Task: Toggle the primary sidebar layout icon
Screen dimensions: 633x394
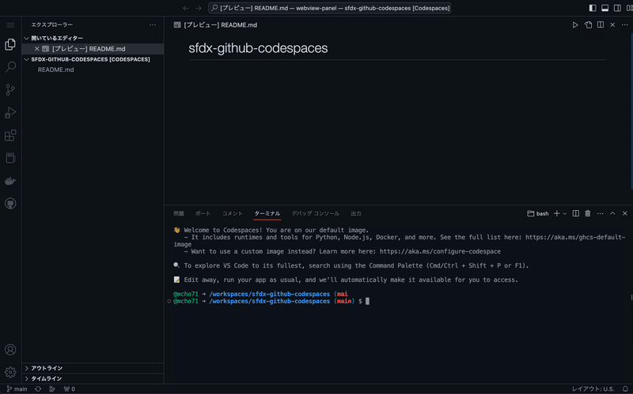Action: pos(593,8)
